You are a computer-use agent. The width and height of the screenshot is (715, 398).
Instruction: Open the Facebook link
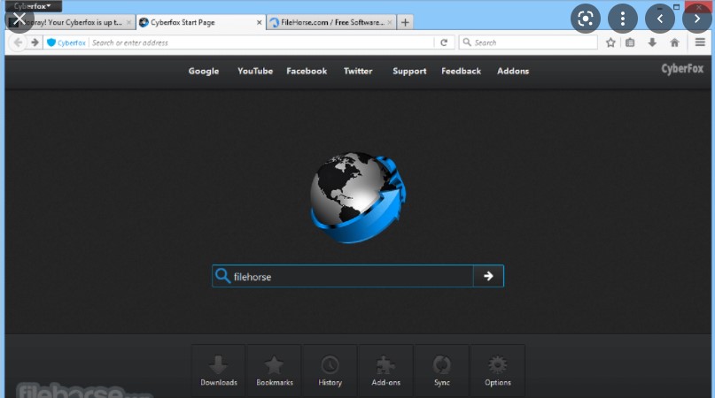pyautogui.click(x=307, y=71)
